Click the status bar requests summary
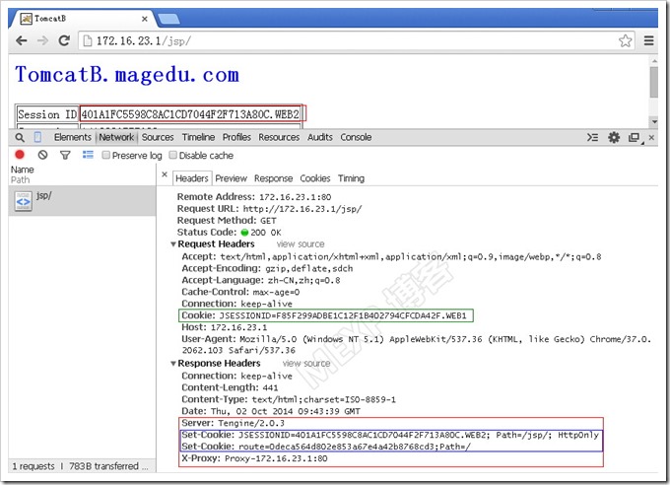 pos(80,466)
